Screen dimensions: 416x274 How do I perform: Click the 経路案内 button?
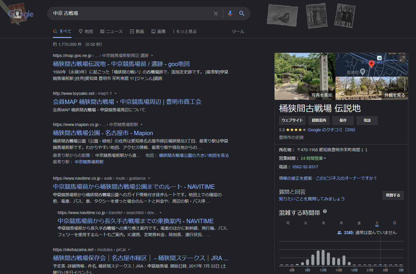319,120
